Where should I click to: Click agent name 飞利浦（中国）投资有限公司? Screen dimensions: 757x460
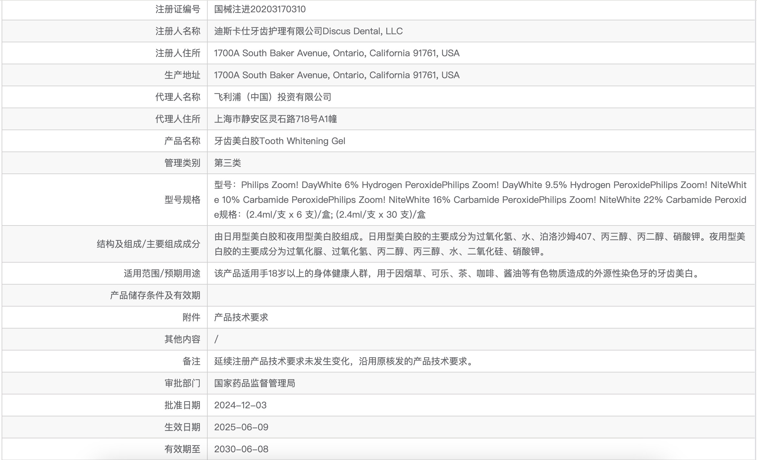click(x=273, y=97)
